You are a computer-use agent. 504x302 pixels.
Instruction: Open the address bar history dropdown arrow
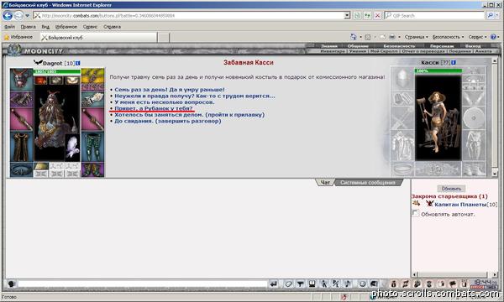[x=347, y=15]
